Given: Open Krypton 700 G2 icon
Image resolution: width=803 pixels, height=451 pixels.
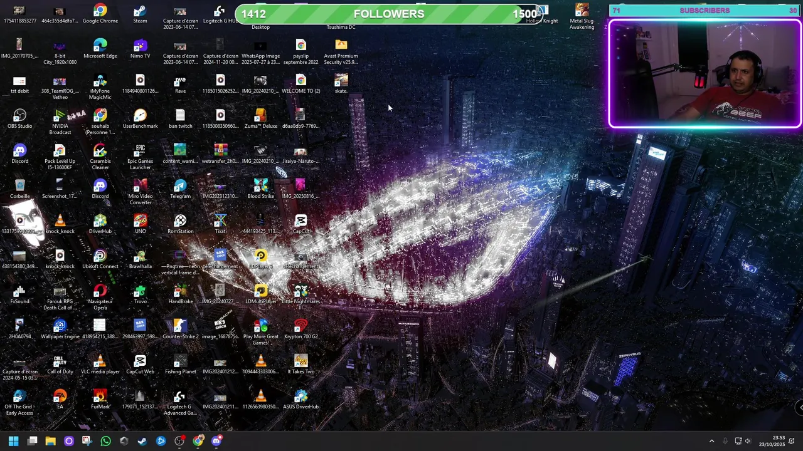Looking at the screenshot, I should click(x=301, y=330).
